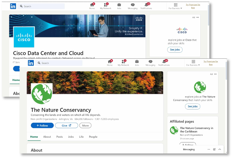Open Messaging icon in Cisco window navbar
The height and width of the screenshot is (159, 233).
(x=132, y=6)
